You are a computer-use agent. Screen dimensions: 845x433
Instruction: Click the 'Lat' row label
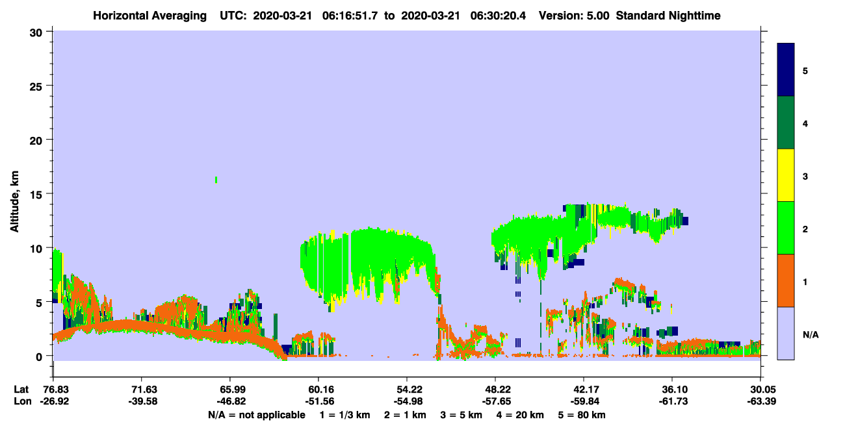pyautogui.click(x=21, y=390)
